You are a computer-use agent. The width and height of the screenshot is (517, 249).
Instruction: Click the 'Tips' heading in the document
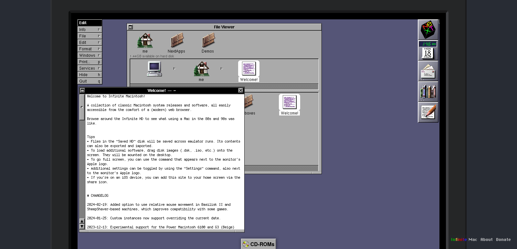click(91, 137)
